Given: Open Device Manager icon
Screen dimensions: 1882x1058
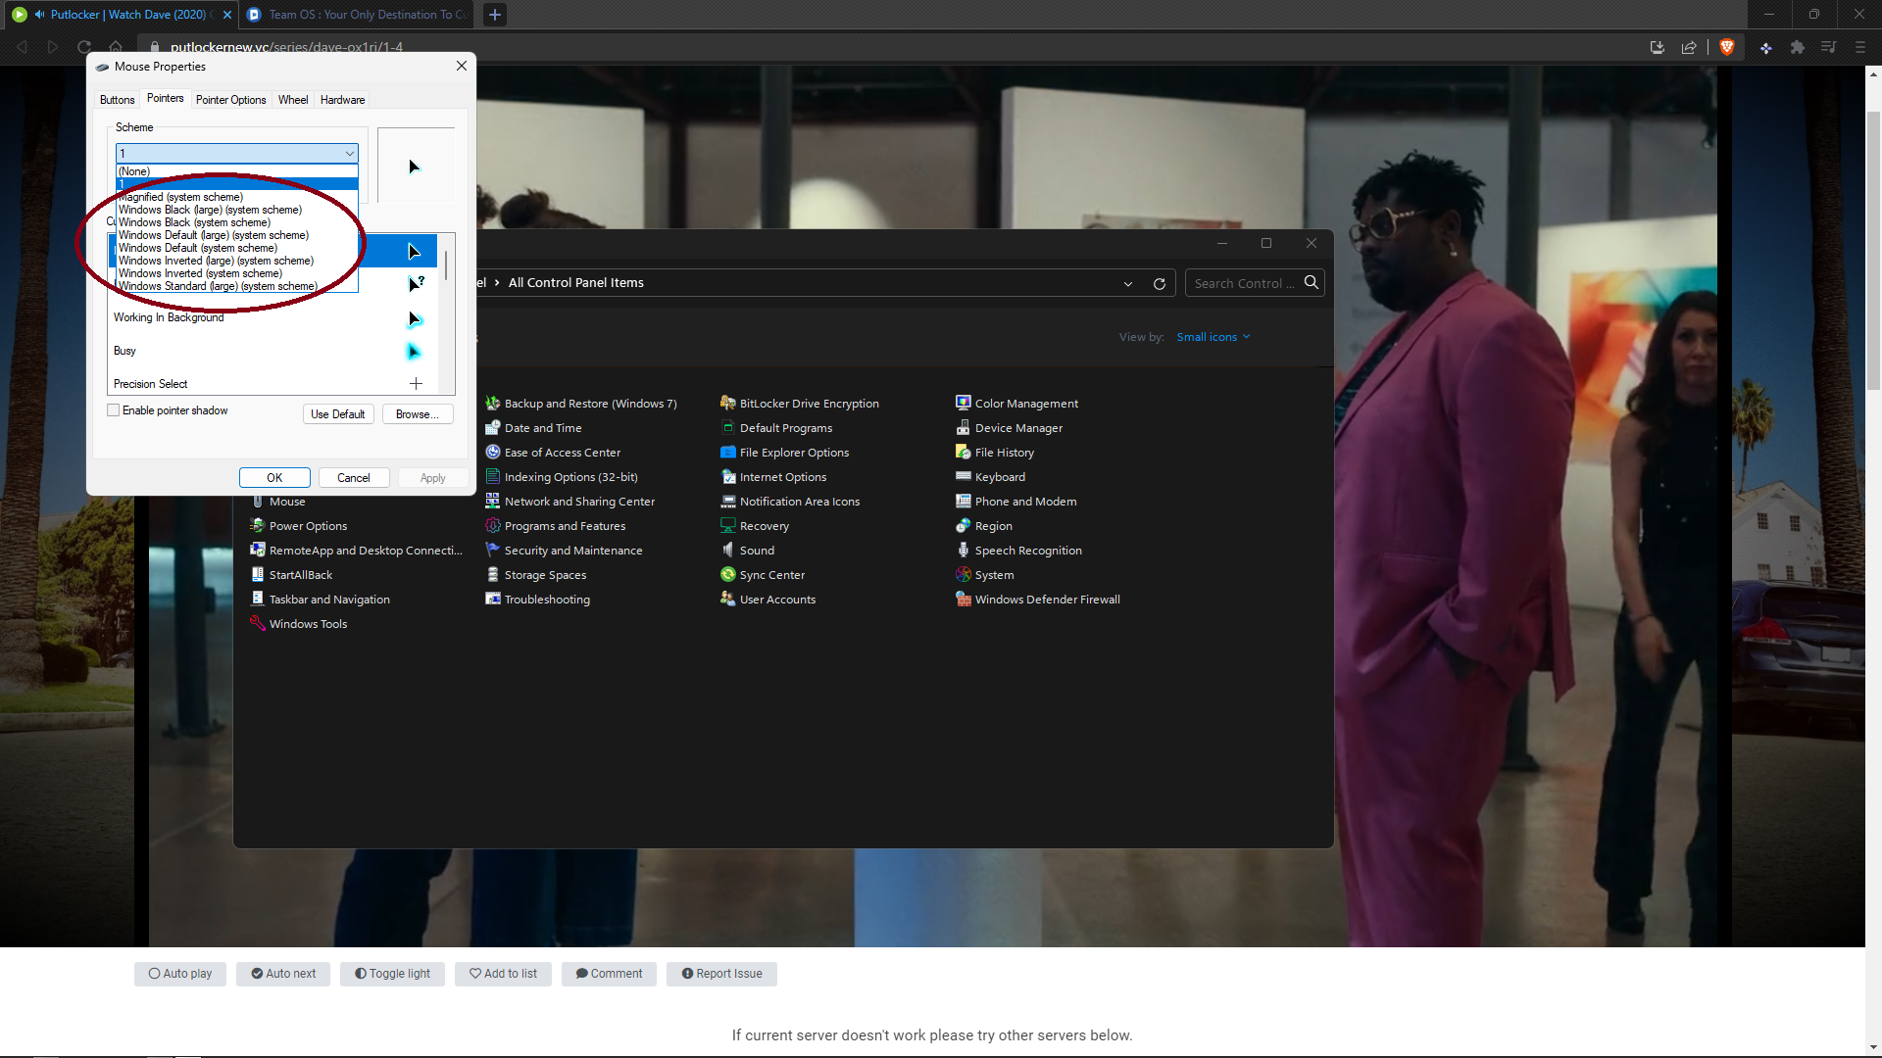Looking at the screenshot, I should [x=964, y=427].
